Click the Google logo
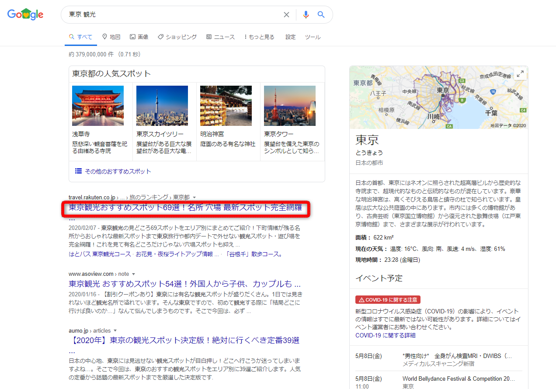This screenshot has width=556, height=389. point(25,14)
